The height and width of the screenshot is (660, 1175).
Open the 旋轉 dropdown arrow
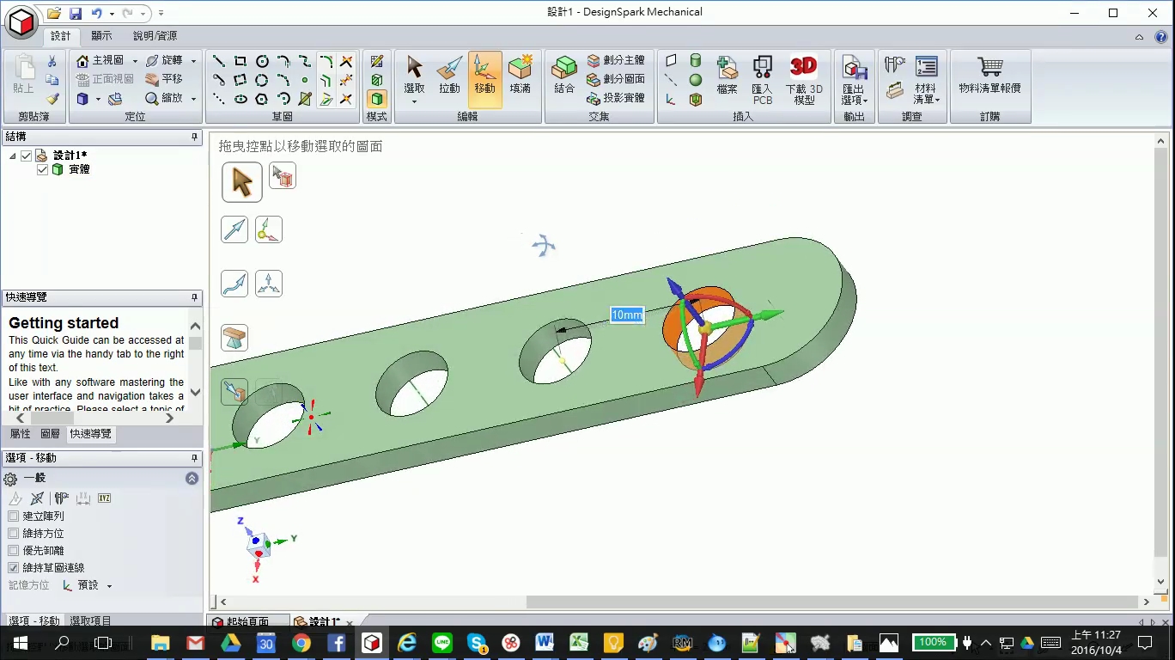pos(193,61)
